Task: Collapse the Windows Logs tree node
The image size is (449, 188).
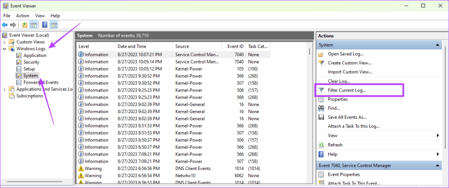Action: click(x=5, y=49)
